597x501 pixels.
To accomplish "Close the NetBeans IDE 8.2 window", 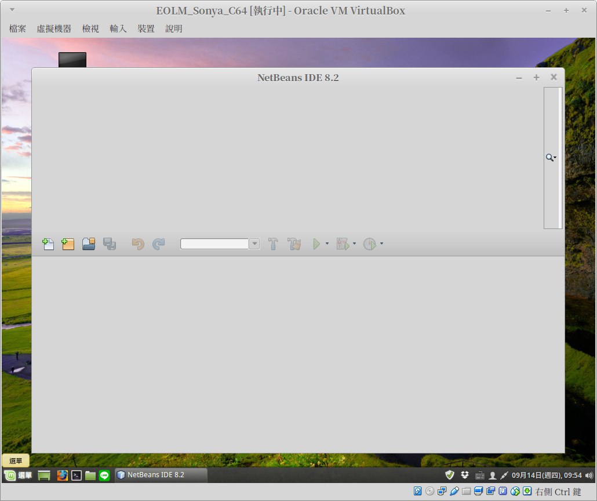I will [554, 77].
